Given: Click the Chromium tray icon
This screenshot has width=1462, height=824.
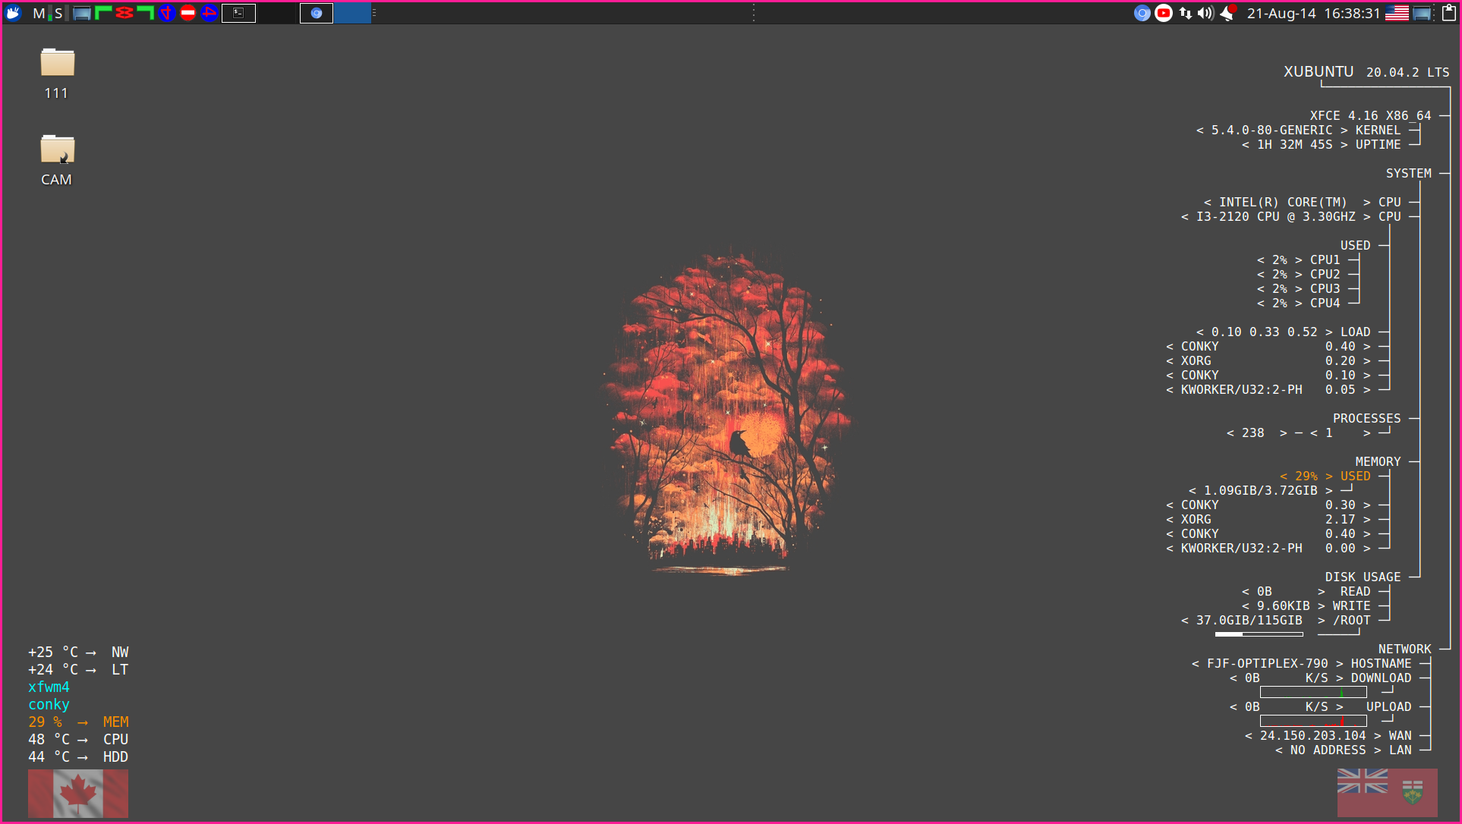Looking at the screenshot, I should [x=1142, y=13].
